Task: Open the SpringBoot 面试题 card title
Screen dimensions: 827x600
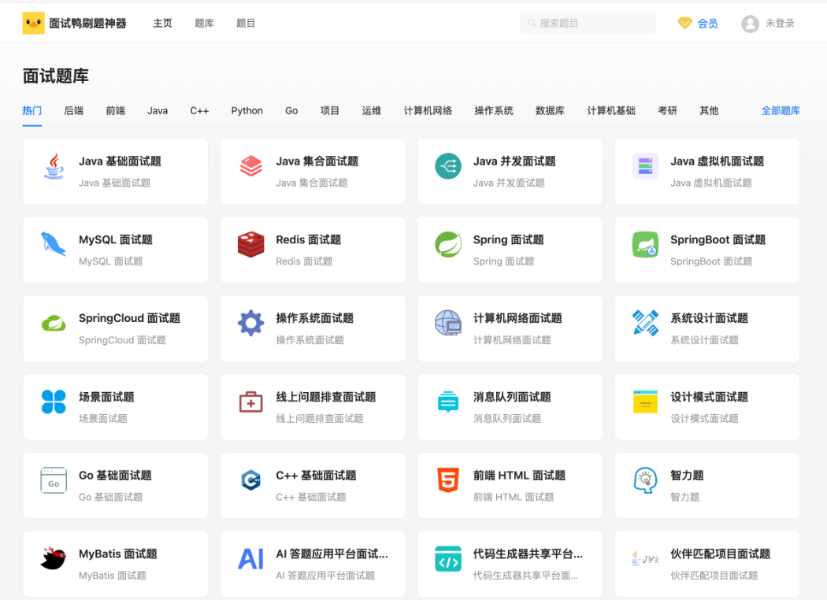Action: pos(718,240)
